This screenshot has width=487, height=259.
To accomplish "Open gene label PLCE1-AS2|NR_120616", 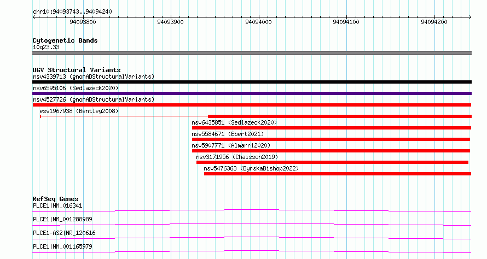I will [64, 233].
